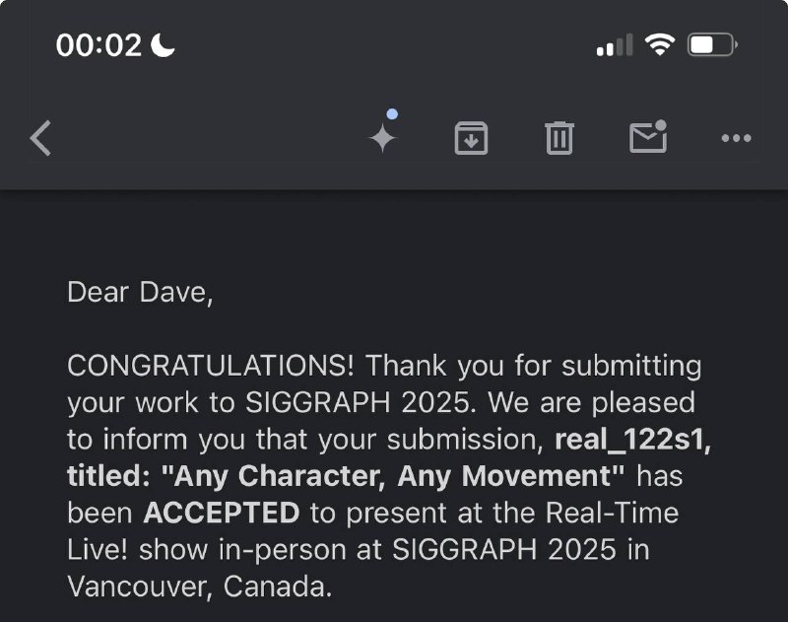Click the bold title "Any Character, Any Movement"

click(x=392, y=476)
